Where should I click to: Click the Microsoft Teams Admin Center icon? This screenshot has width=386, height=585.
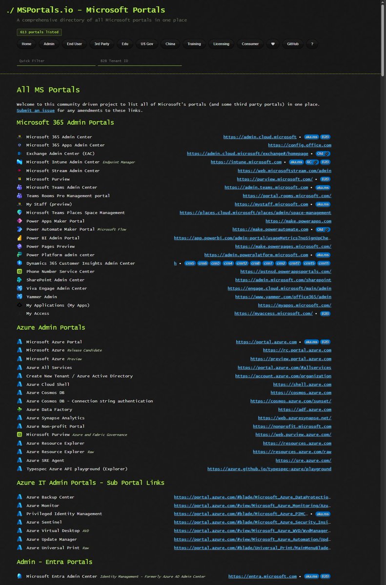[20, 187]
